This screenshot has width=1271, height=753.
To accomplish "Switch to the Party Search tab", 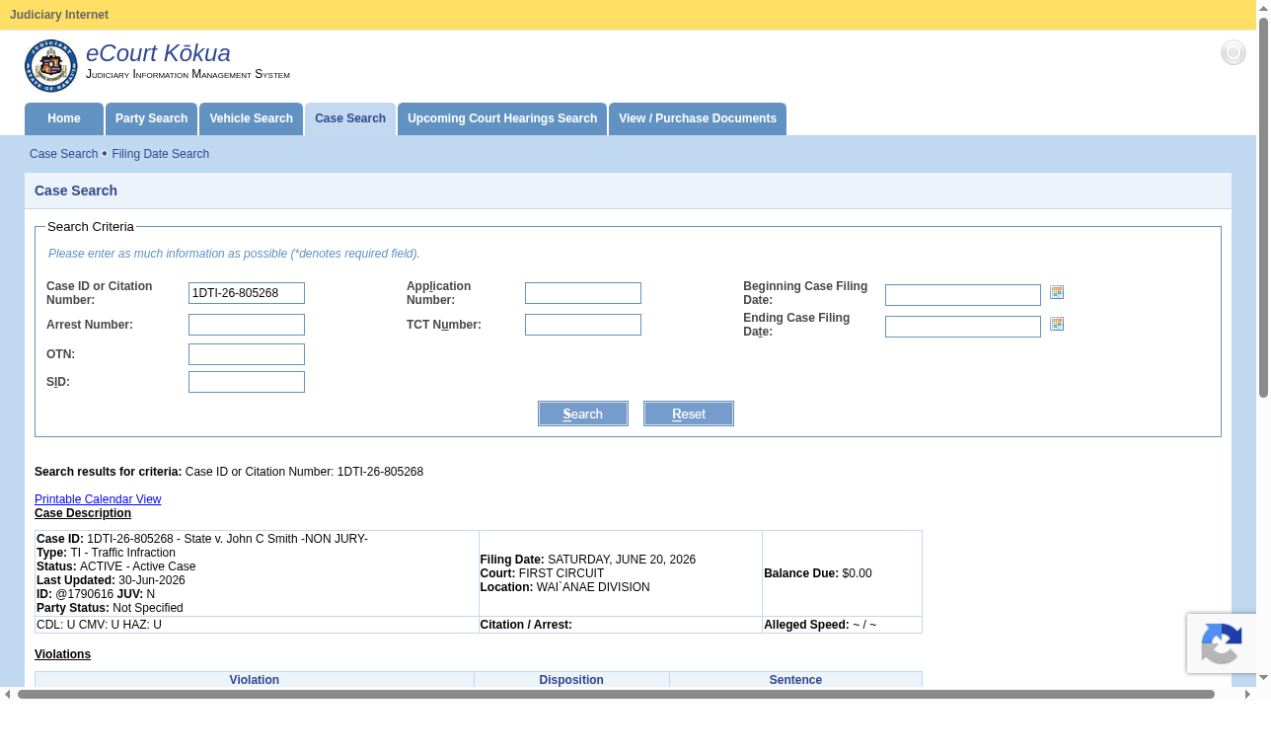I will [x=151, y=118].
